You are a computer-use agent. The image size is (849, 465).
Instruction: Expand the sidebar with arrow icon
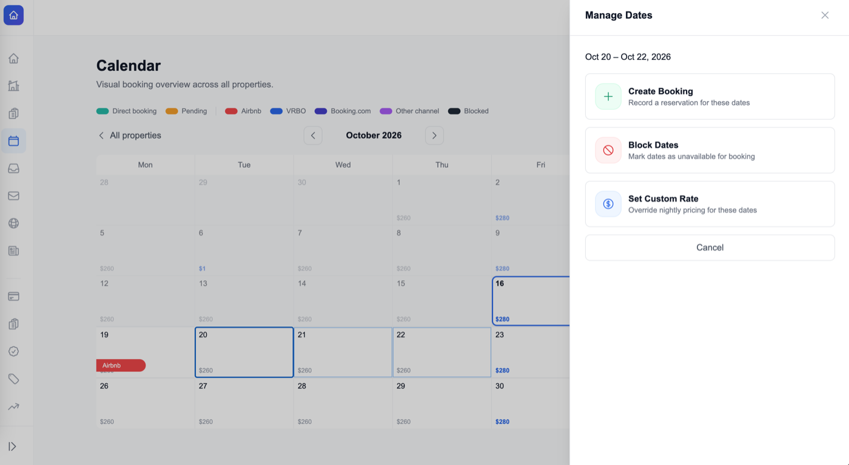(x=12, y=446)
